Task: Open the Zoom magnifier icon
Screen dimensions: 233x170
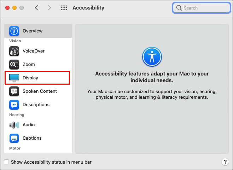Action: click(14, 65)
